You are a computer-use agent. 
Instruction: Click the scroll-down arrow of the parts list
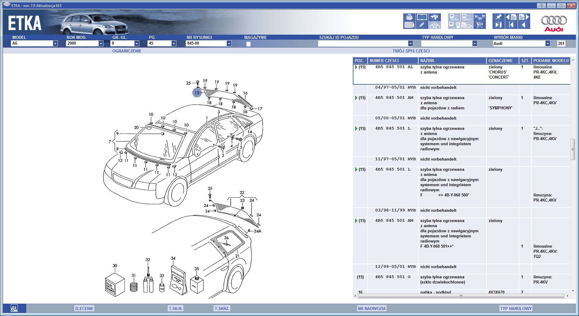click(573, 291)
